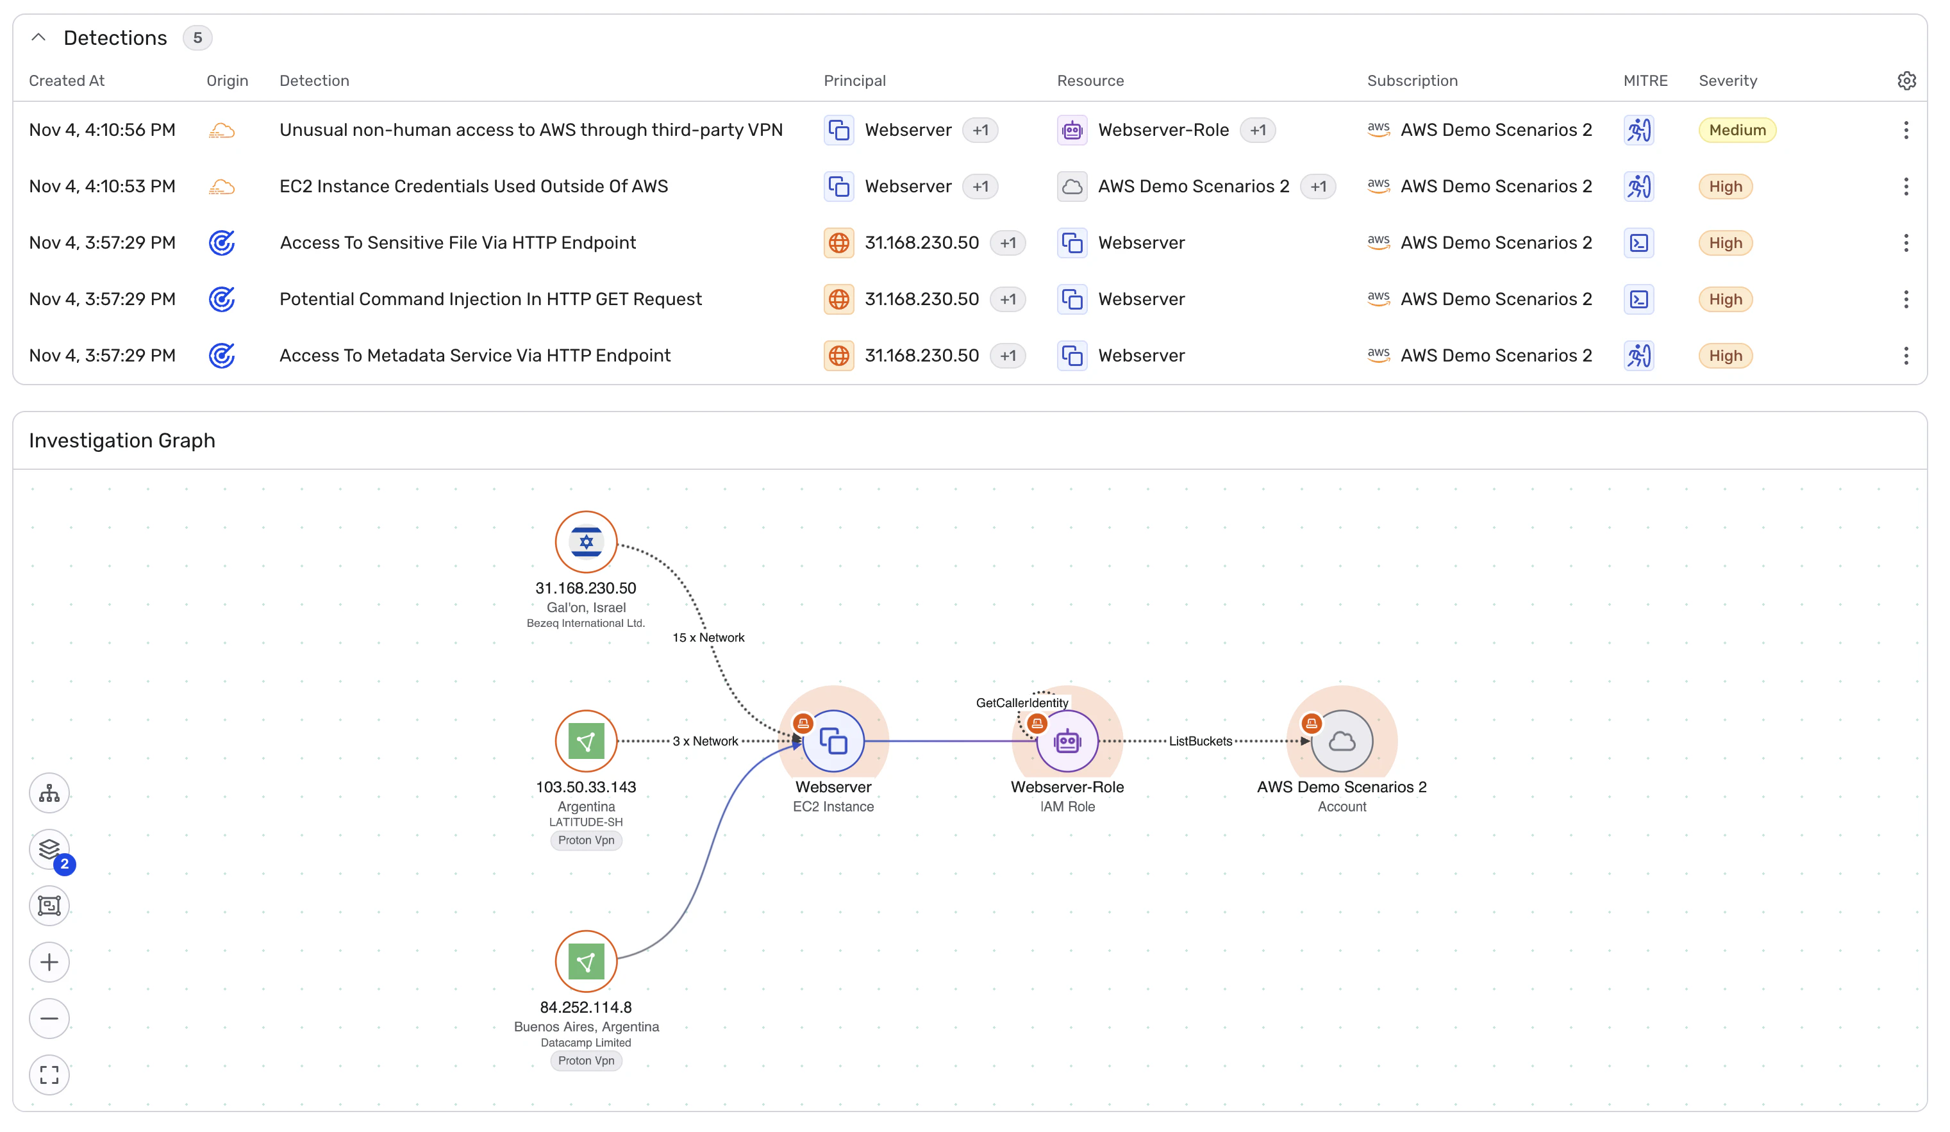Click the AWS Demo Scenarios 2 account node
1950x1132 pixels.
pyautogui.click(x=1342, y=741)
